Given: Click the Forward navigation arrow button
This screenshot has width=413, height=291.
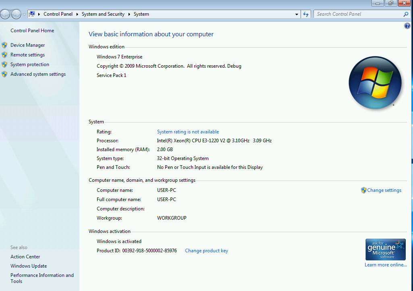Looking at the screenshot, I should tap(16, 14).
